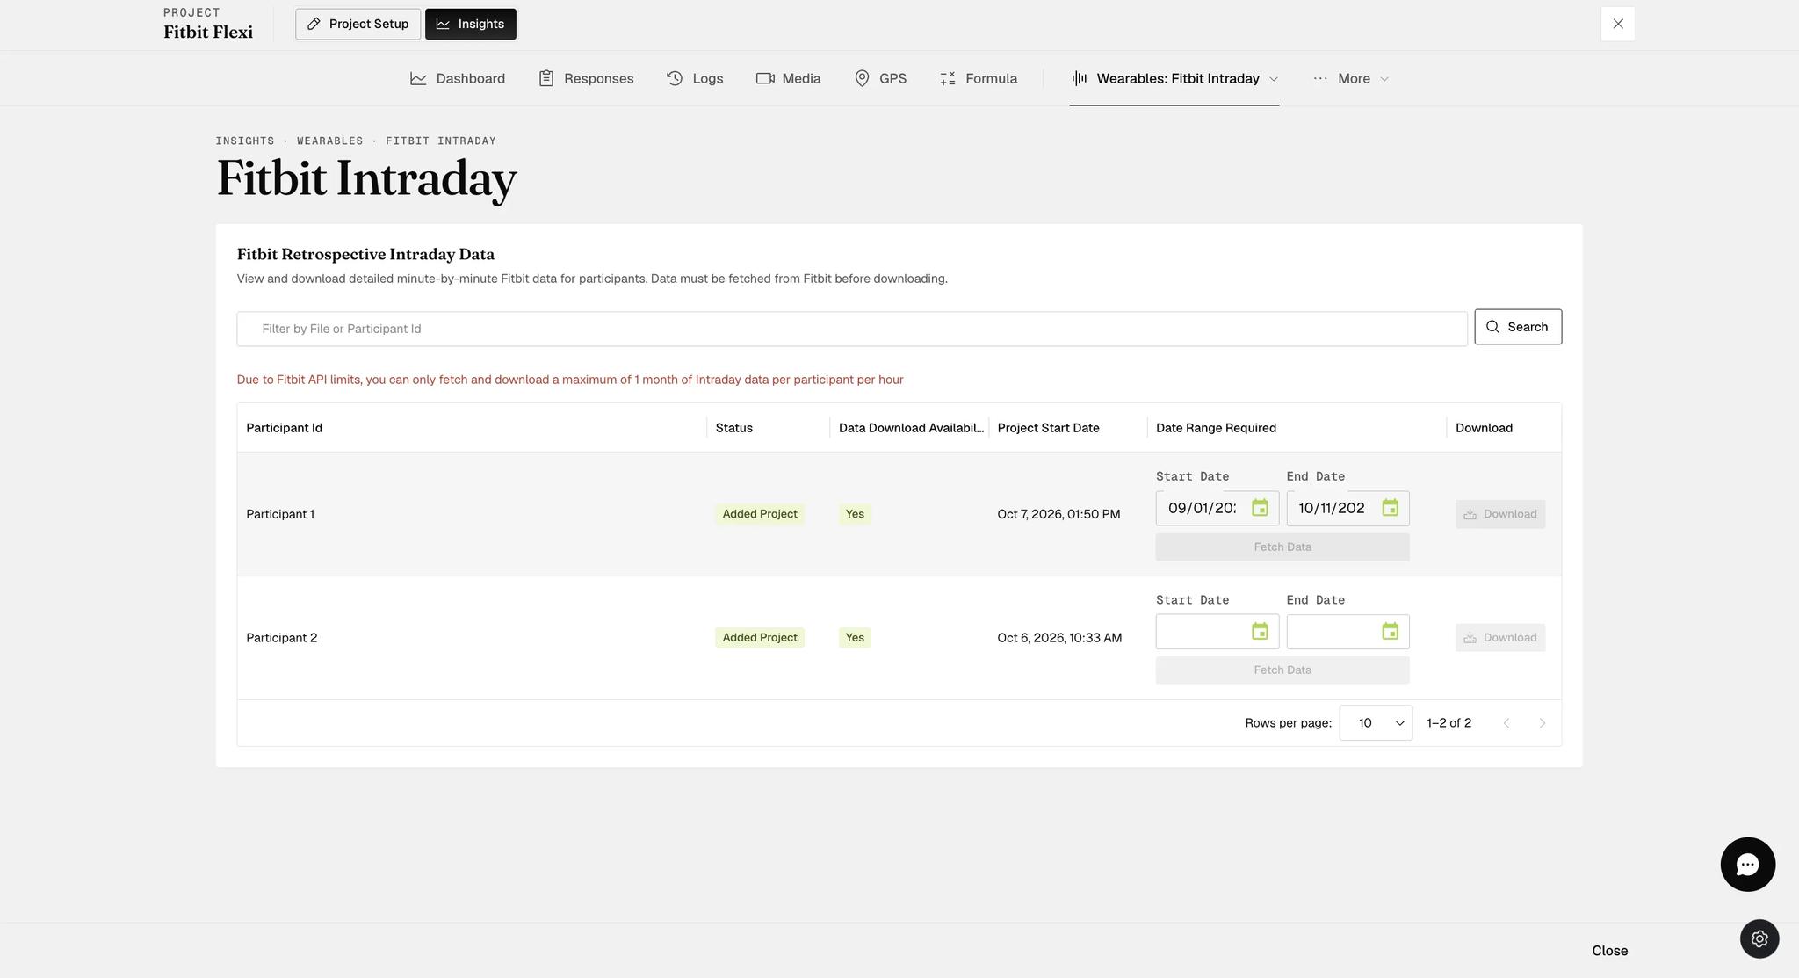Click 'Oct 6, 2026, 10:33 AM' cell
Screen dimensions: 1799x978
tap(1059, 638)
